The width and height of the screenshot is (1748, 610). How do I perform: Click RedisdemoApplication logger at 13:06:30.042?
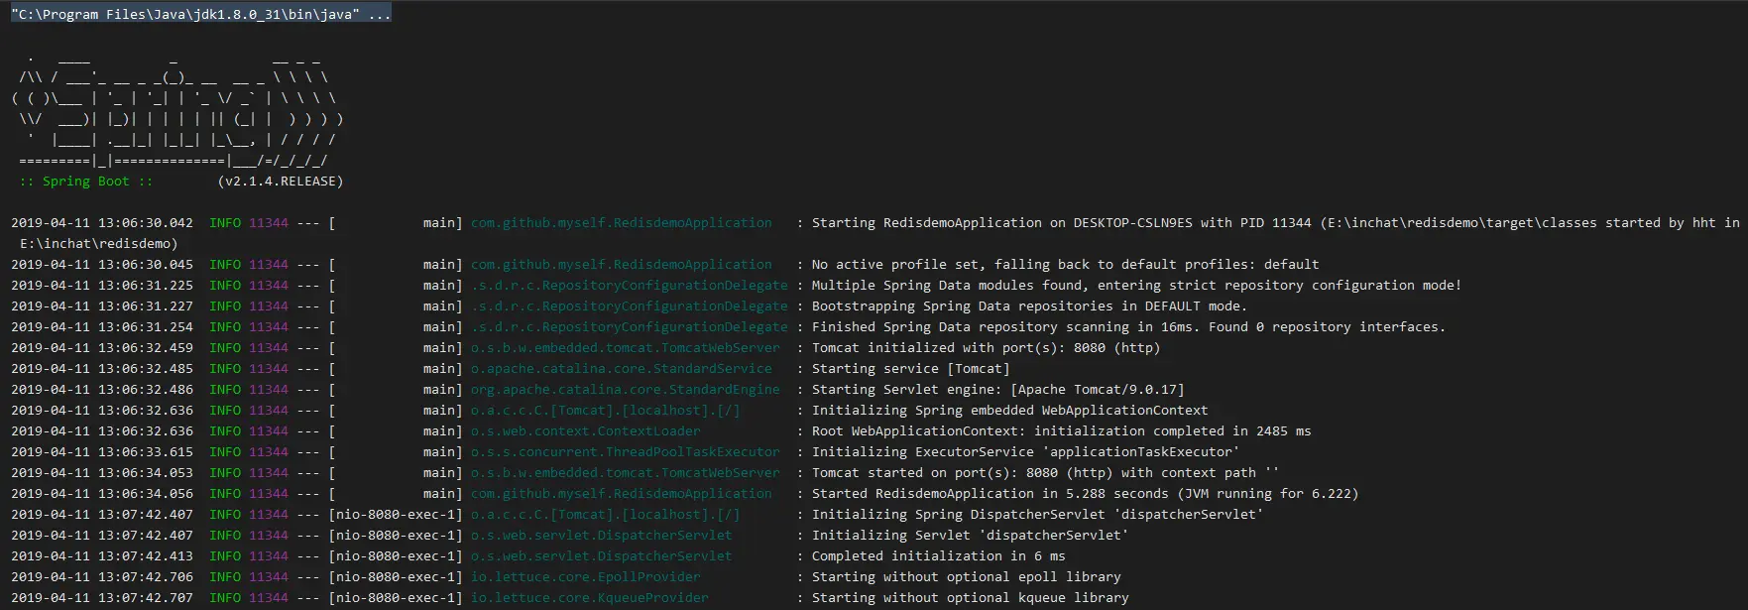click(x=621, y=223)
